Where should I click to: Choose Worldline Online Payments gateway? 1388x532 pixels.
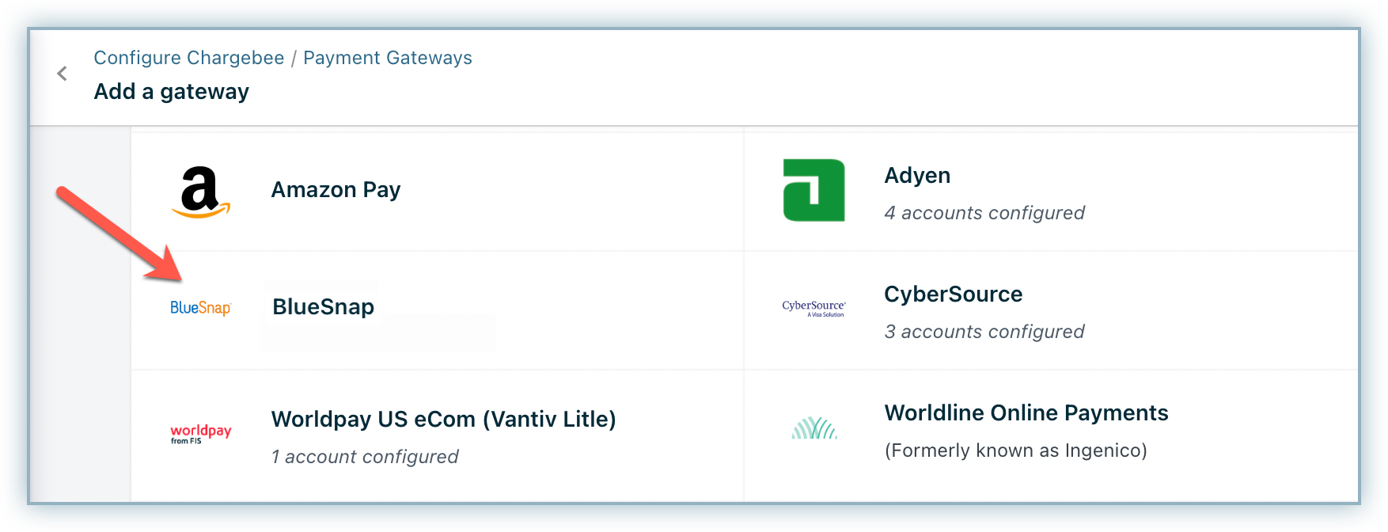1026,413
